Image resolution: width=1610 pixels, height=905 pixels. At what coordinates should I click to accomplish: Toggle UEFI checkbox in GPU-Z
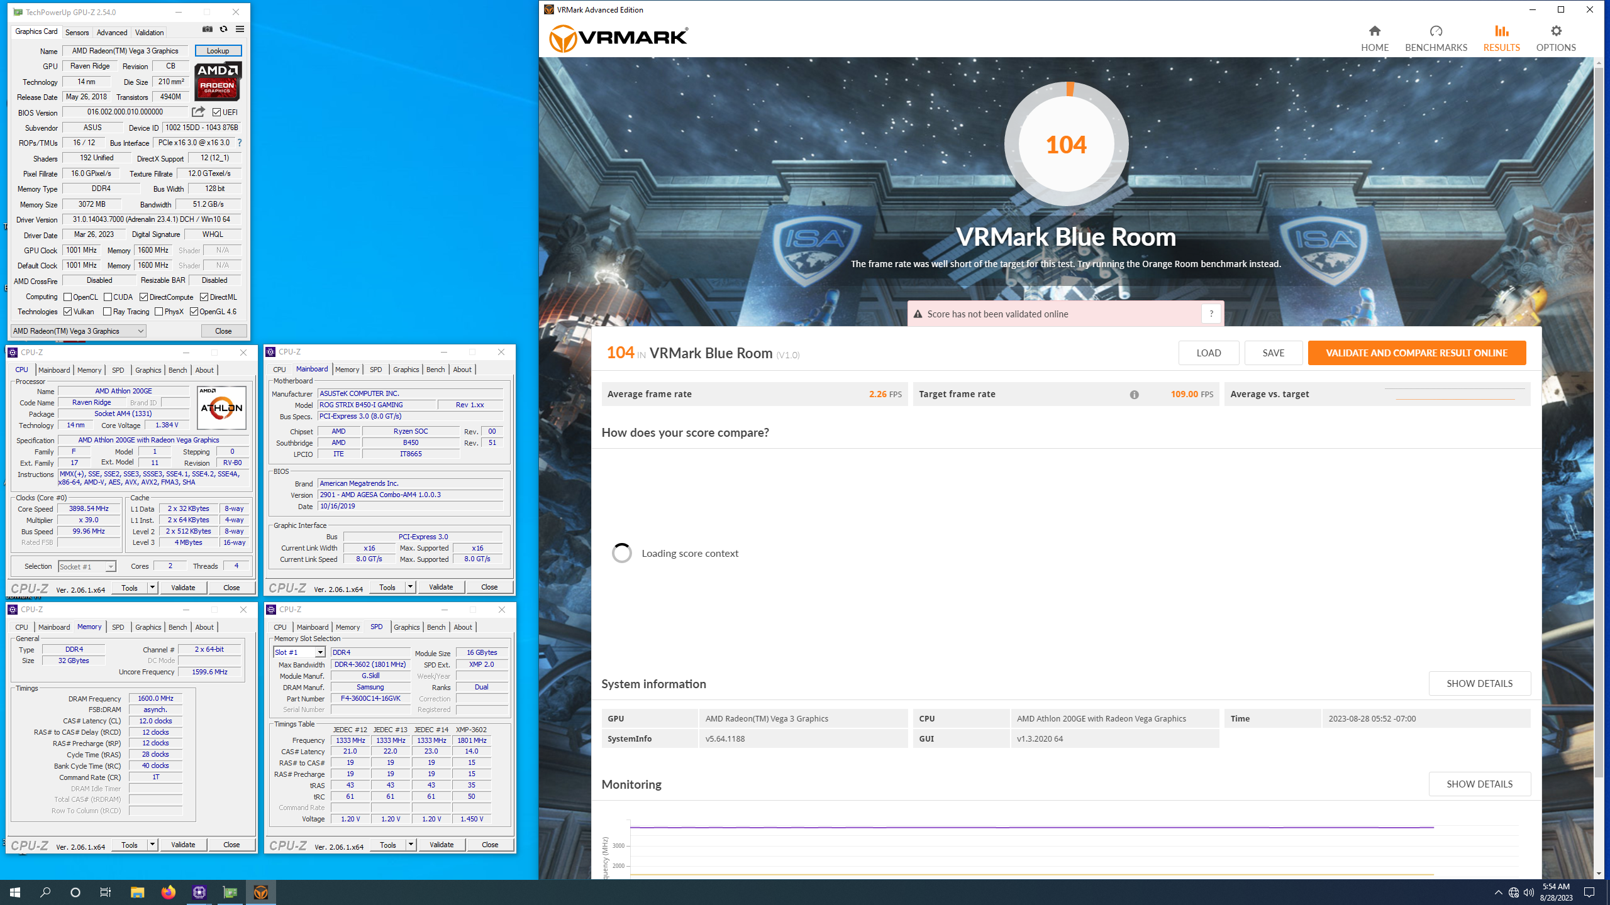[216, 112]
